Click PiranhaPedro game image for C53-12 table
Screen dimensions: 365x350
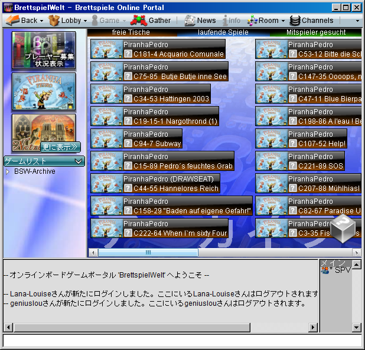click(272, 49)
